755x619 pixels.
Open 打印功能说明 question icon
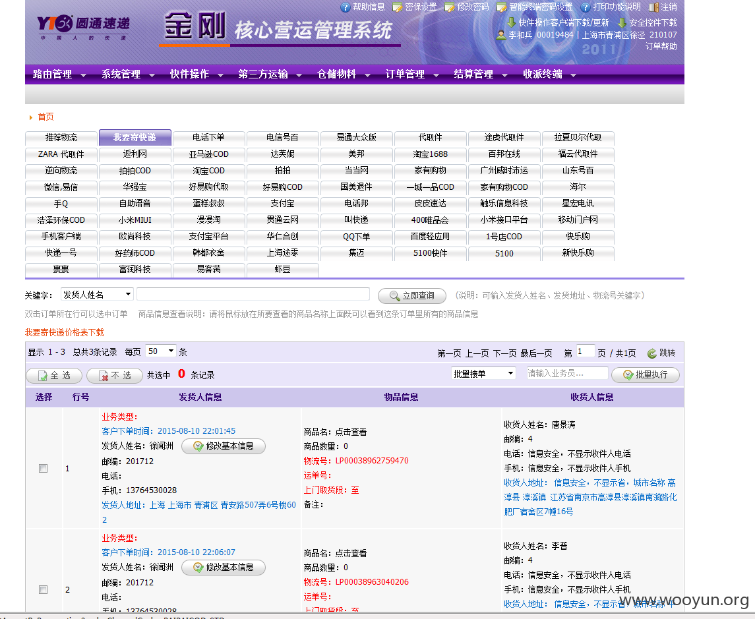586,7
